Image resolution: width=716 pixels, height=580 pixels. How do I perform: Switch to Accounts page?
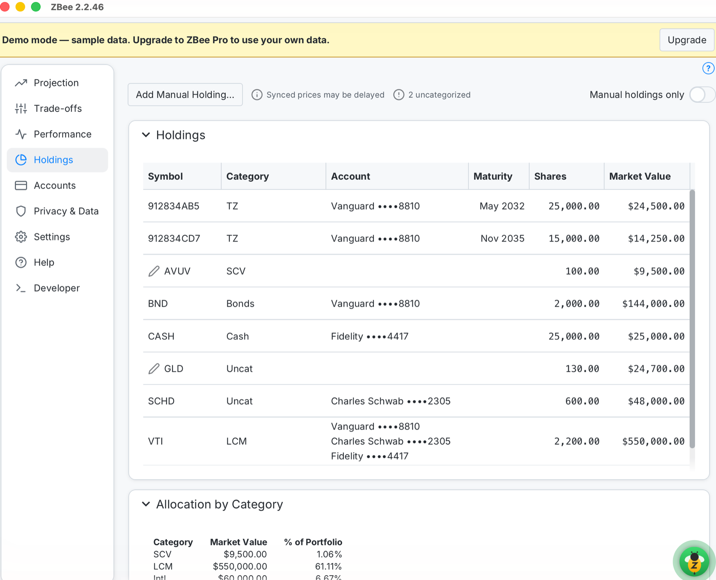click(x=57, y=185)
